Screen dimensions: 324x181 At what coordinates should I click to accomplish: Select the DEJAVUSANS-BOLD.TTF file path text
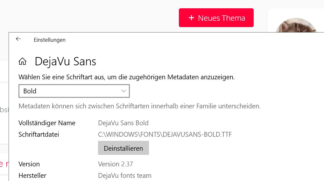[x=165, y=134]
